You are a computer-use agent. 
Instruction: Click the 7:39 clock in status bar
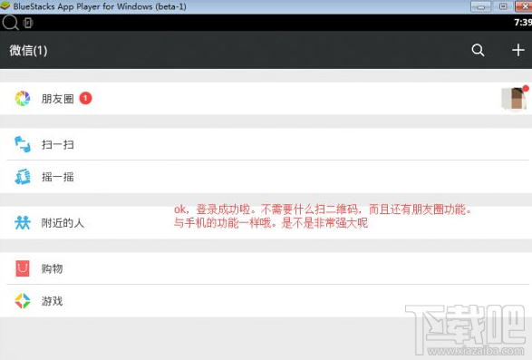pos(523,23)
